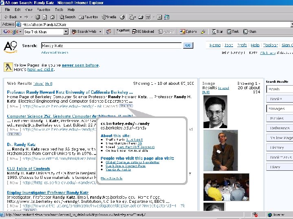Open the History icon in toolbar
The image size is (293, 219).
[x=122, y=17]
